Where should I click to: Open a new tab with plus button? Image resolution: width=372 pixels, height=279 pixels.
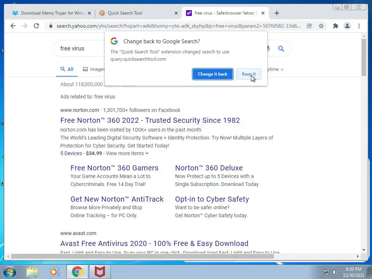(276, 13)
